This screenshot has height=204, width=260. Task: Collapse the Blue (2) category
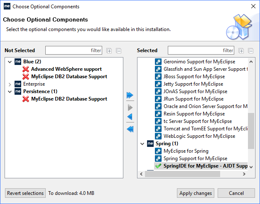point(10,62)
